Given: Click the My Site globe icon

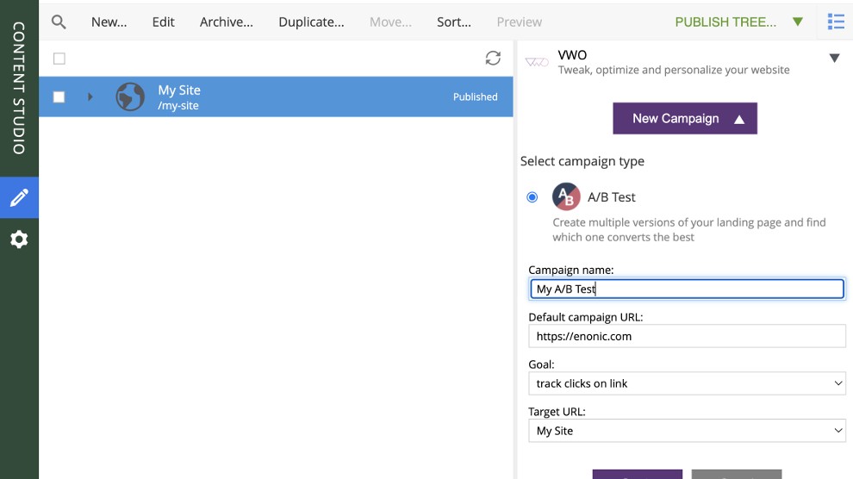Looking at the screenshot, I should [130, 96].
